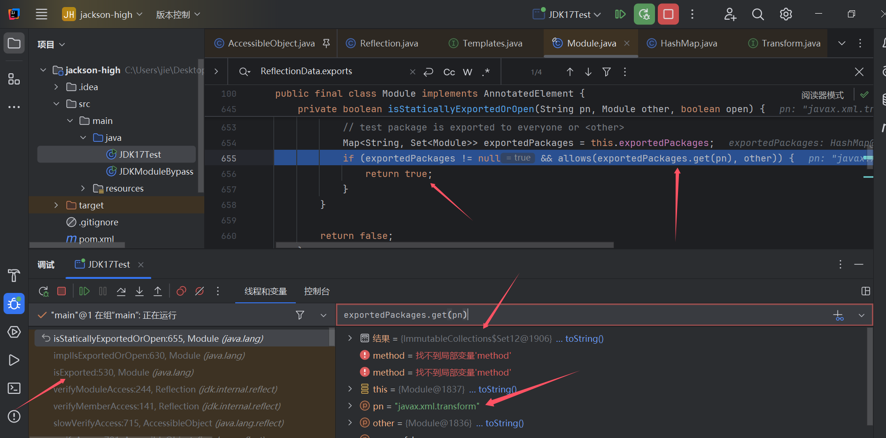The height and width of the screenshot is (438, 886).
Task: Toggle whole words W in search bar
Action: (468, 72)
